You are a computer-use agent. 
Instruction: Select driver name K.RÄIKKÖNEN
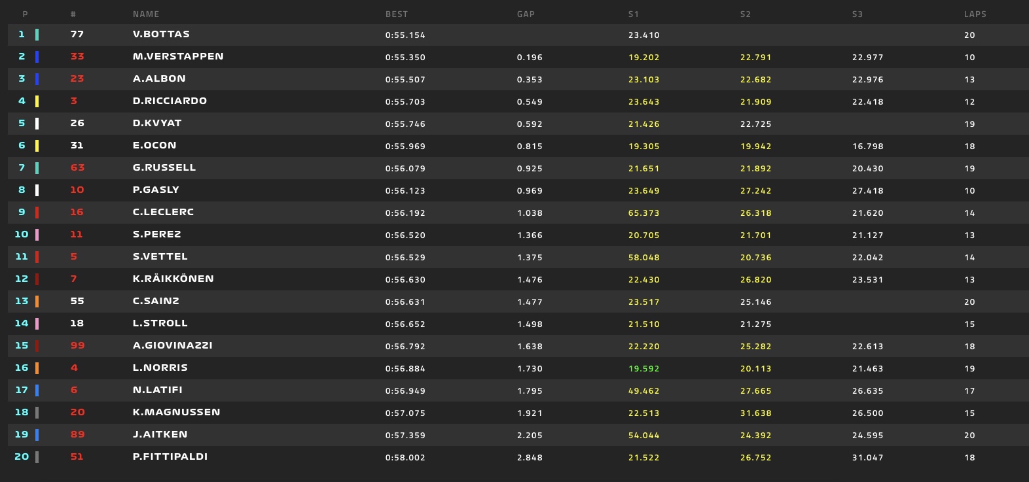pos(173,279)
